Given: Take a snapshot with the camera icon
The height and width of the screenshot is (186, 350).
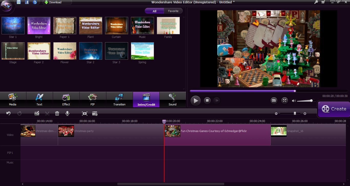Looking at the screenshot, I should 274,101.
